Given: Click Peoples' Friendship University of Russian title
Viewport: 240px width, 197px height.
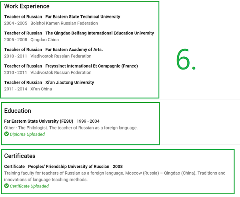Looking at the screenshot, I should pos(69,166).
